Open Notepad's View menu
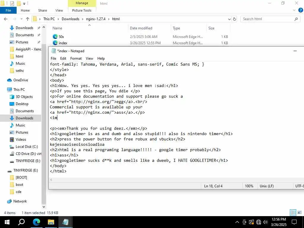304x228 pixels. (89, 58)
